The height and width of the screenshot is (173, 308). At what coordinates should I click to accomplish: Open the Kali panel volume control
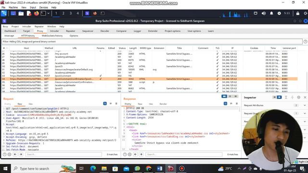(x=264, y=13)
